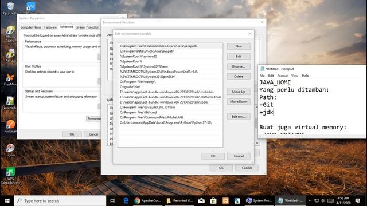
Task: Select the C:\gradle\bin\ entry
Action: click(170, 87)
